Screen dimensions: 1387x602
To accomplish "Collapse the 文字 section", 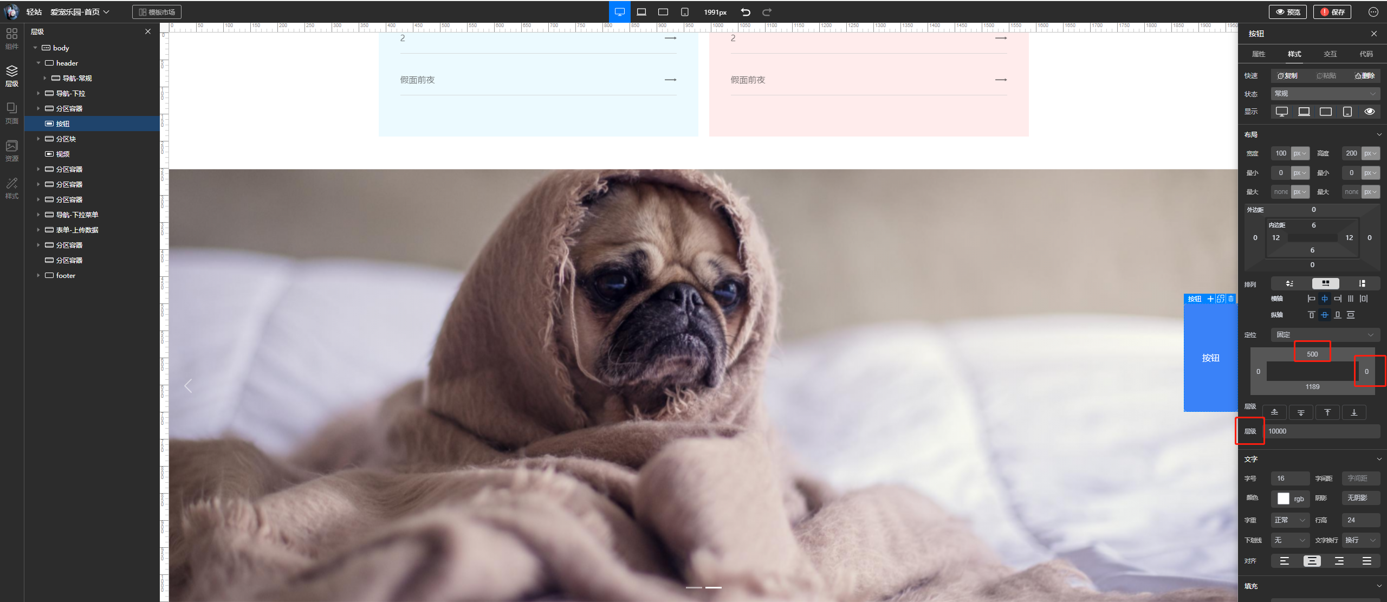I will (1379, 459).
